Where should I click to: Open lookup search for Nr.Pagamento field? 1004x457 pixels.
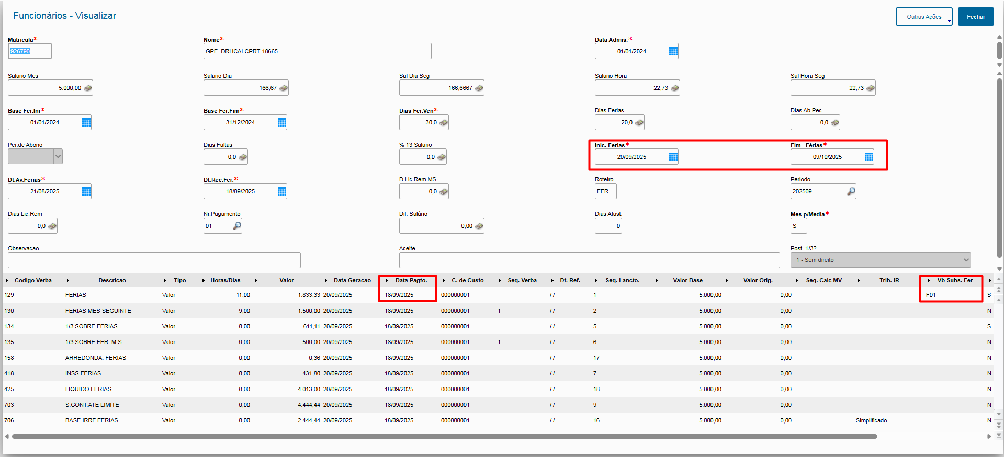[x=237, y=226]
